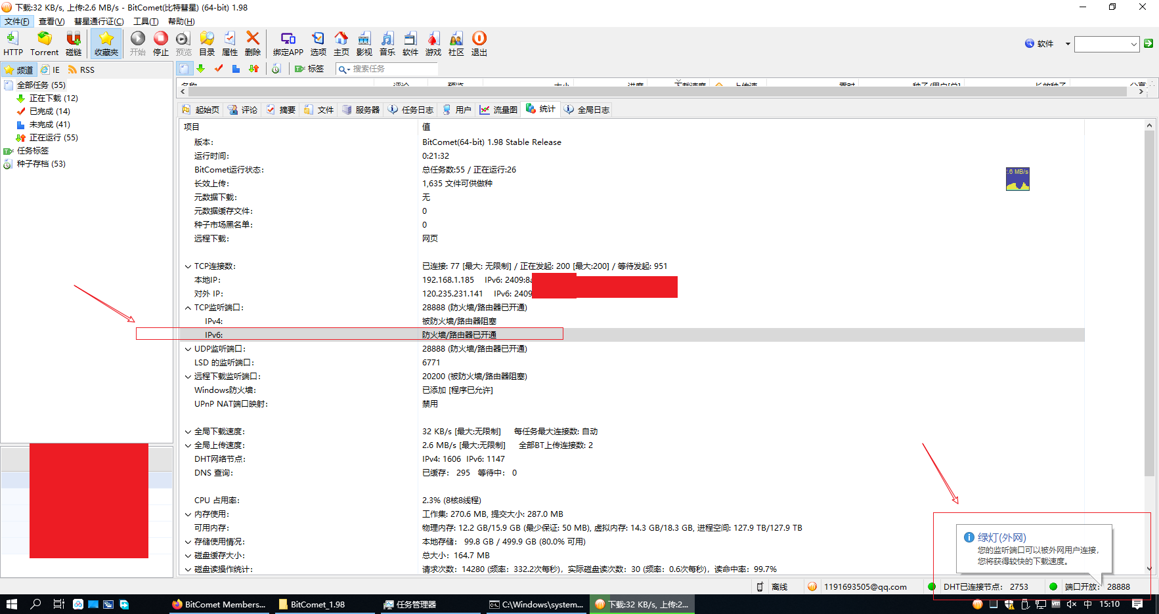This screenshot has width=1159, height=614.
Task: Click the 退出 exit icon
Action: 479,43
